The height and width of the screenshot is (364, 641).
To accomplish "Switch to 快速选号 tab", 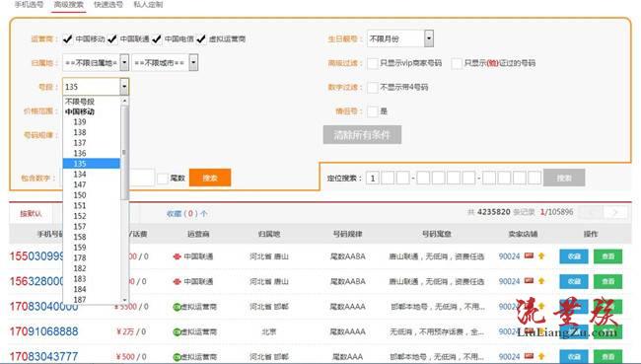I will coord(108,5).
